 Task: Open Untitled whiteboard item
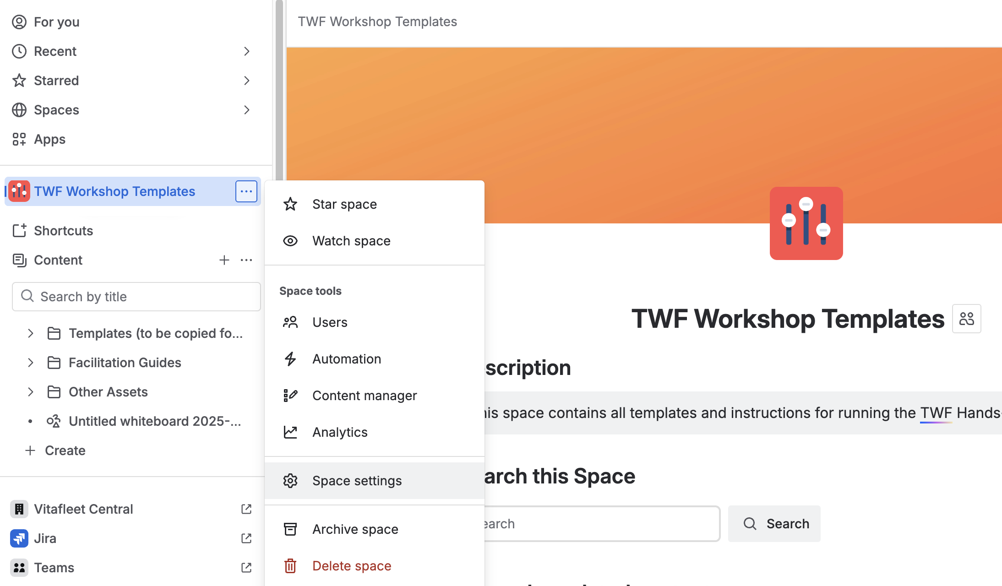coord(154,421)
